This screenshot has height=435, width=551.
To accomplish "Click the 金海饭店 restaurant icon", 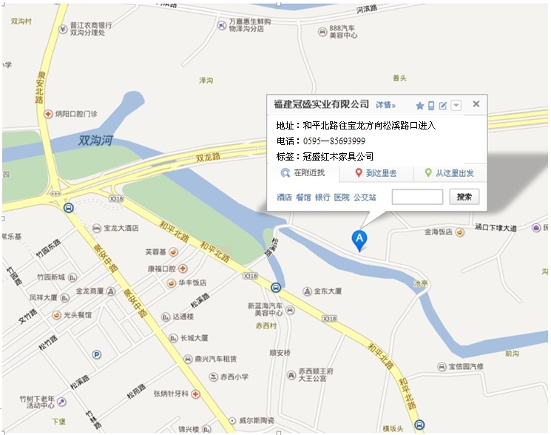I will [x=459, y=232].
